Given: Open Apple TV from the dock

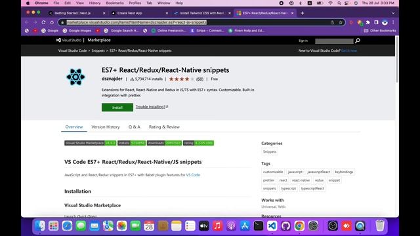Looking at the screenshot, I should coord(204,226).
